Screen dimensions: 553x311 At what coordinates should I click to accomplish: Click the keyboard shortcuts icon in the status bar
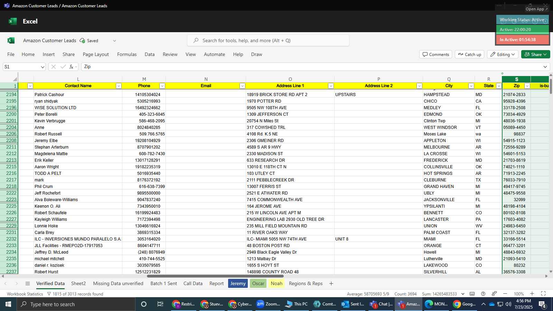472,294
